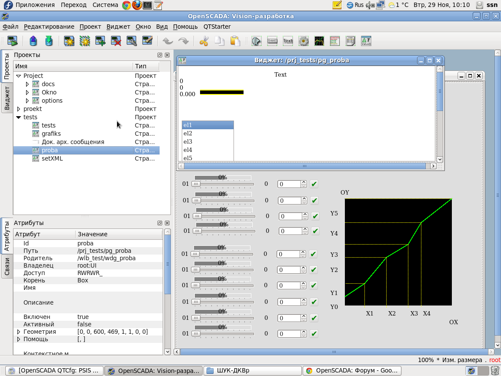The image size is (501, 376).
Task: Click the delete visual item icon
Action: (x=116, y=41)
